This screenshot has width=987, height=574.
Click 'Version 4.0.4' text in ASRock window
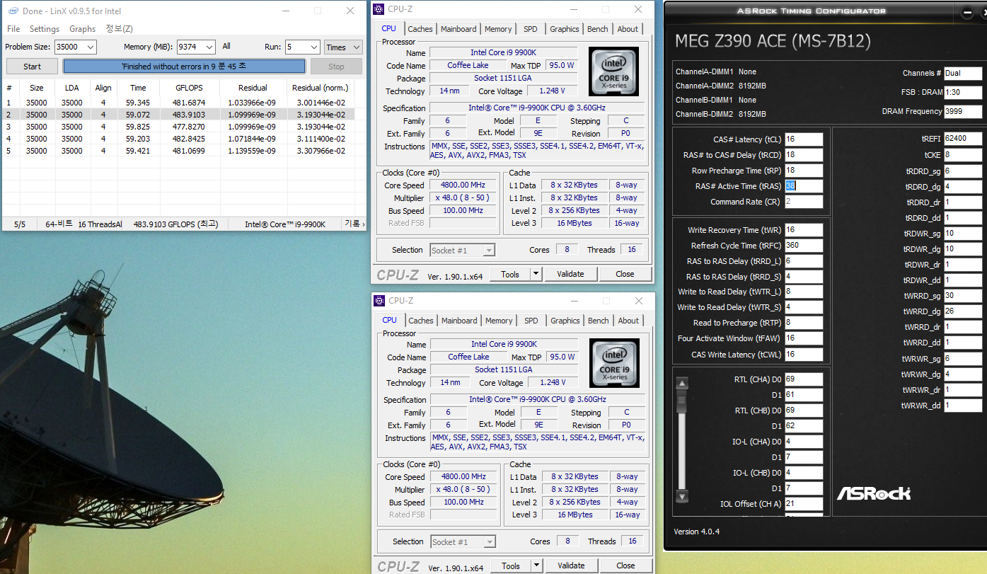(x=697, y=532)
